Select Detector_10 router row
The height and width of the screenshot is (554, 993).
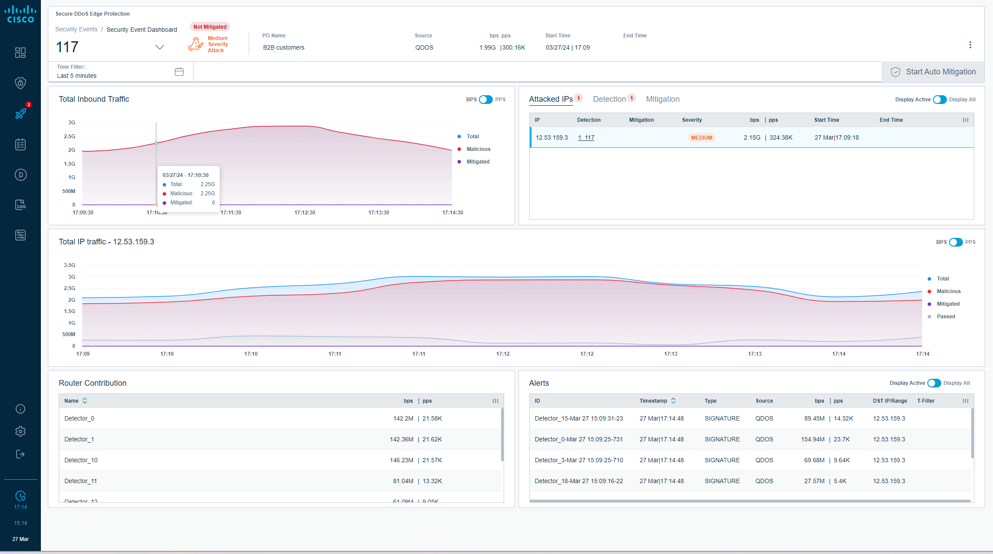pyautogui.click(x=280, y=460)
